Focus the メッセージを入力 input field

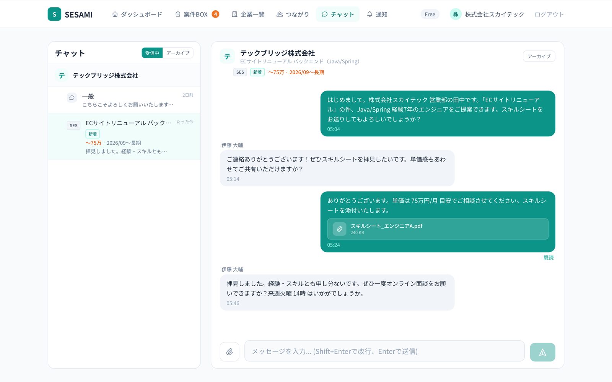(384, 351)
